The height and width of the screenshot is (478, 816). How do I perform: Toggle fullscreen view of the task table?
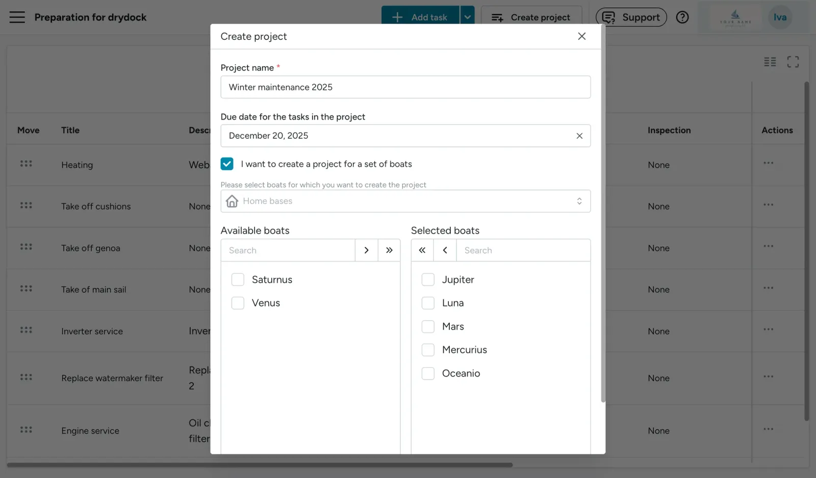(793, 62)
